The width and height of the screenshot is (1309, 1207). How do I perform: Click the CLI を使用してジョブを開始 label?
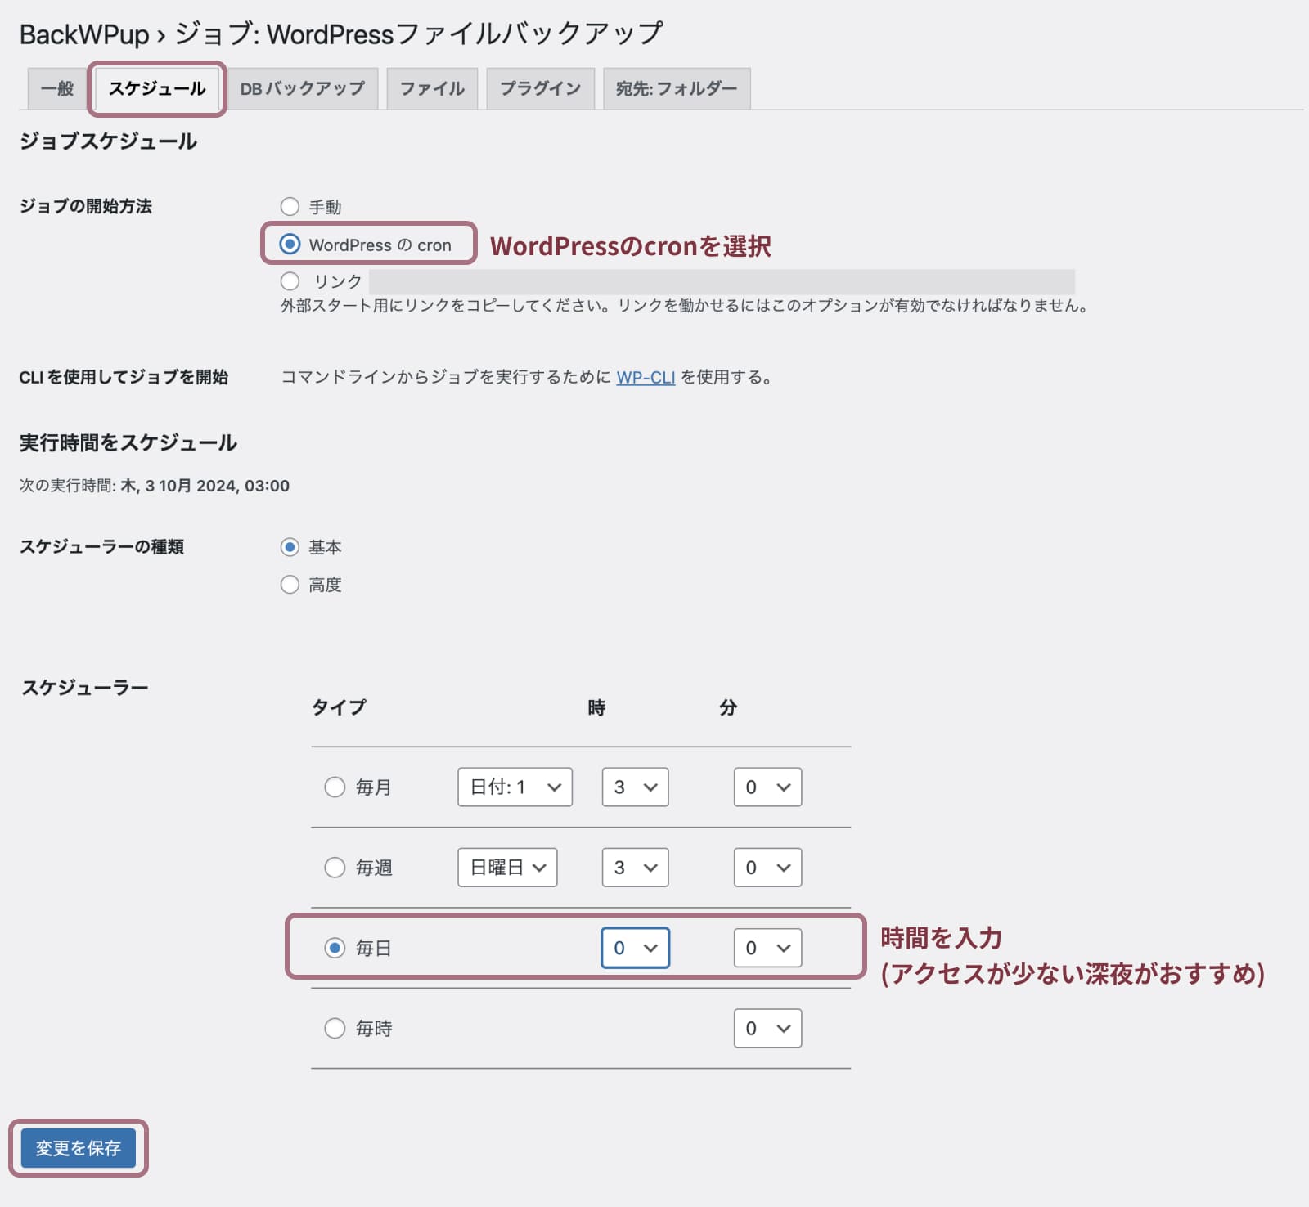pos(124,377)
